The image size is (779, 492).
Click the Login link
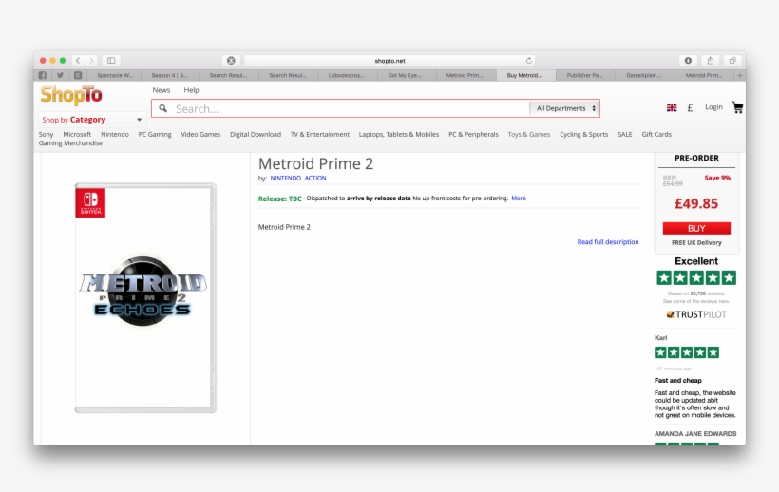coord(713,107)
